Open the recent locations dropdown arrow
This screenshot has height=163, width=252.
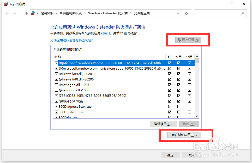coord(21,13)
